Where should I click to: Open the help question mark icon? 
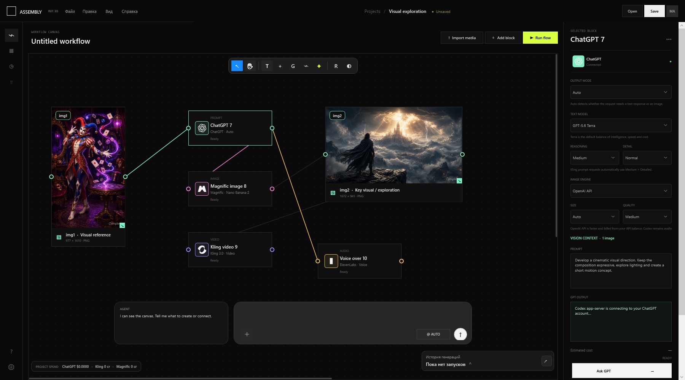point(11,351)
